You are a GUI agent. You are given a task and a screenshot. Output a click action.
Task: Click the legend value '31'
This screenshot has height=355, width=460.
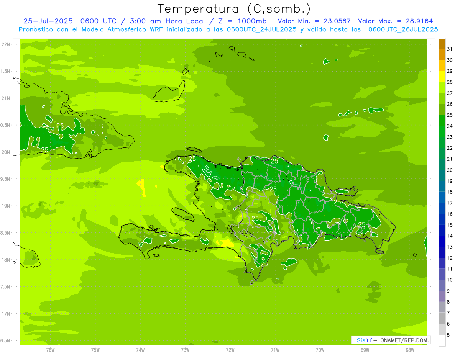point(450,49)
